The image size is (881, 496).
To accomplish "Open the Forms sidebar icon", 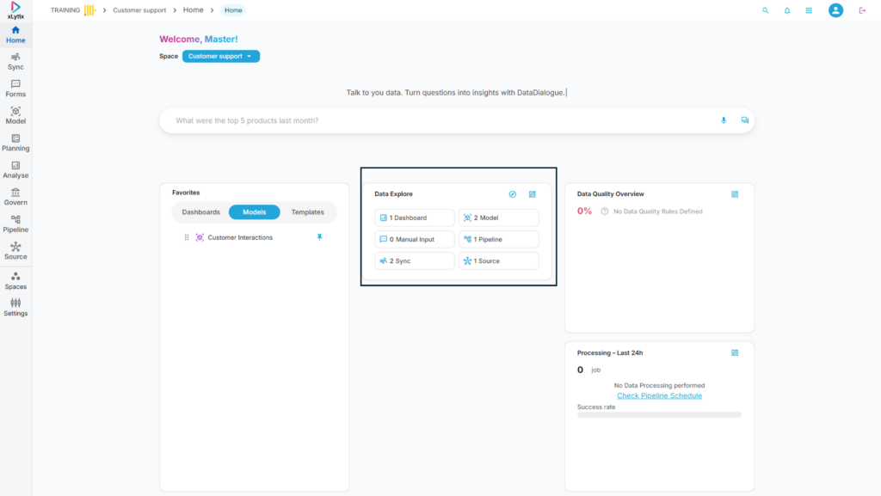I will click(15, 88).
